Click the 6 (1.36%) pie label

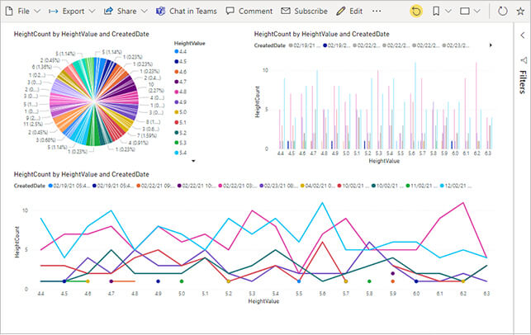click(42, 67)
